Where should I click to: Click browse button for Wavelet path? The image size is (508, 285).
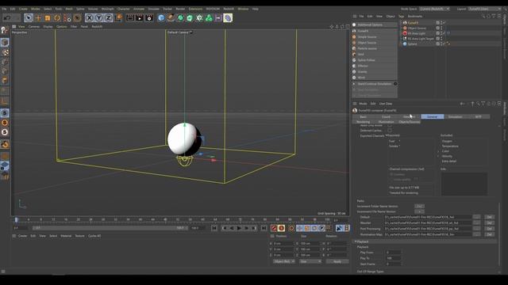pyautogui.click(x=476, y=223)
